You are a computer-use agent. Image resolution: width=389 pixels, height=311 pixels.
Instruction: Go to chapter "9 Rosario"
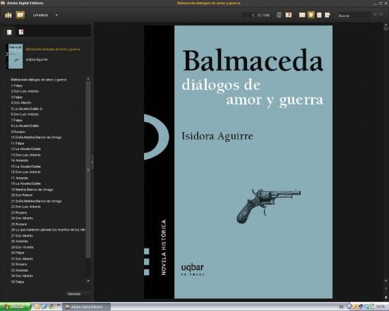[18, 132]
